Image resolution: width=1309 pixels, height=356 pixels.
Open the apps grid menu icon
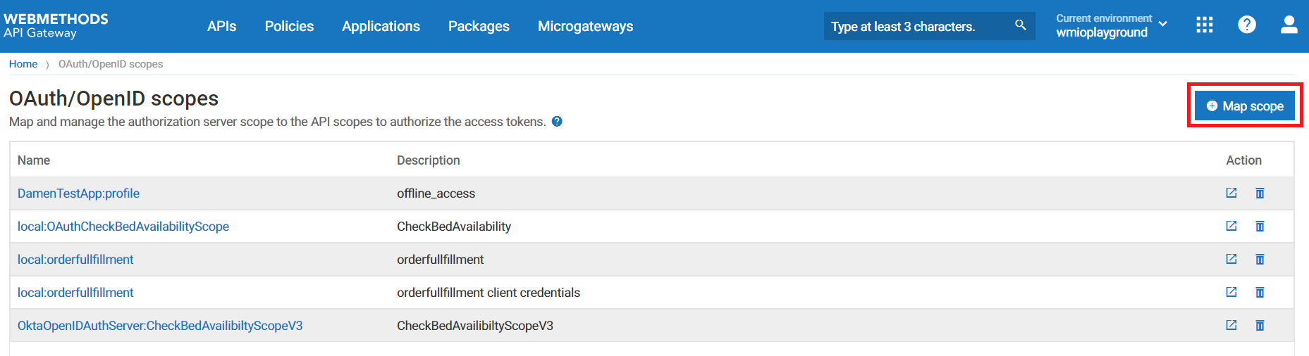(x=1205, y=25)
